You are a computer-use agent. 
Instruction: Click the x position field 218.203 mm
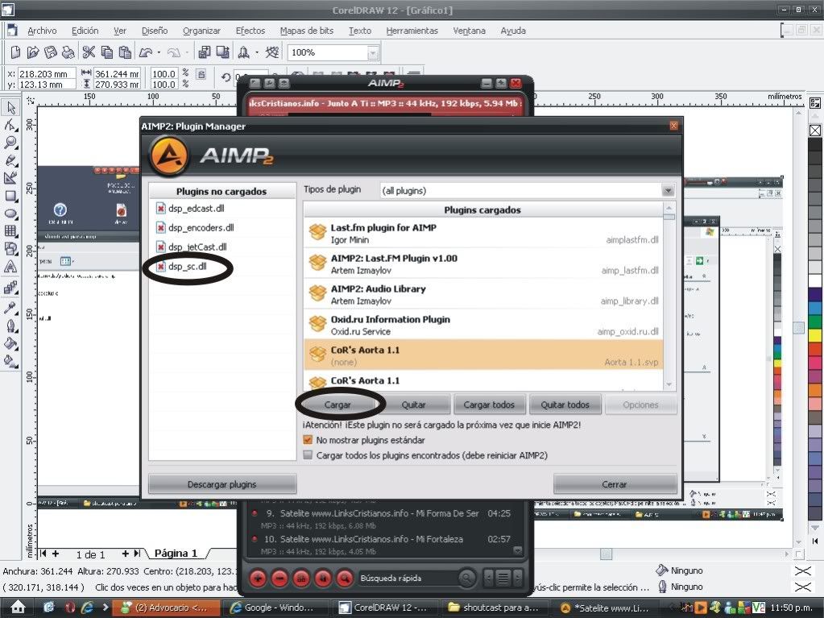(48, 74)
